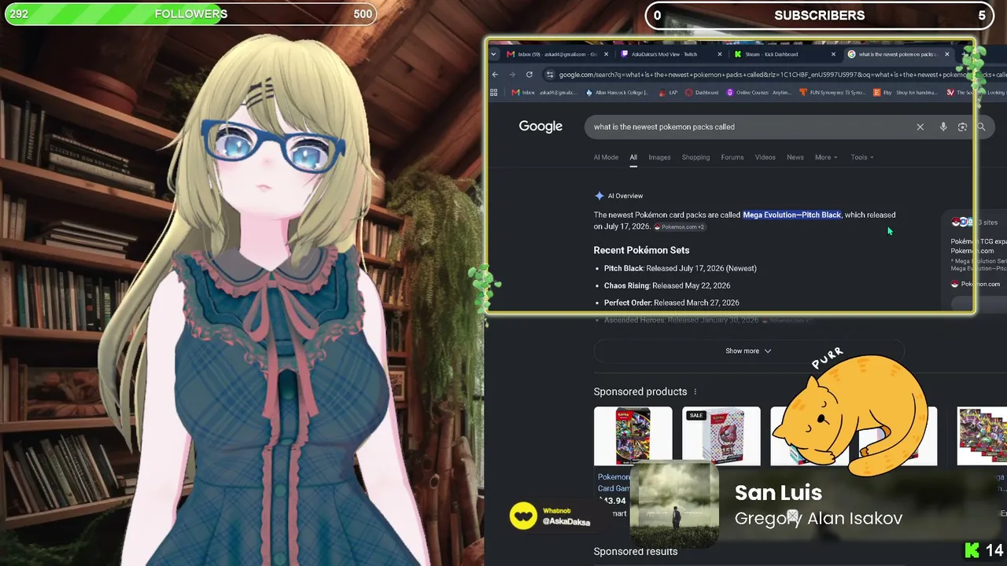Open the Tools dropdown
This screenshot has width=1007, height=566.
[862, 157]
